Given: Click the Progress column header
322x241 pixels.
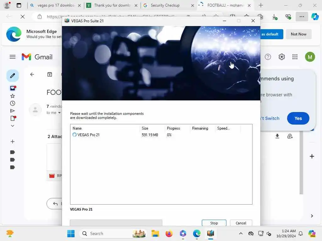Looking at the screenshot, I should point(177,128).
